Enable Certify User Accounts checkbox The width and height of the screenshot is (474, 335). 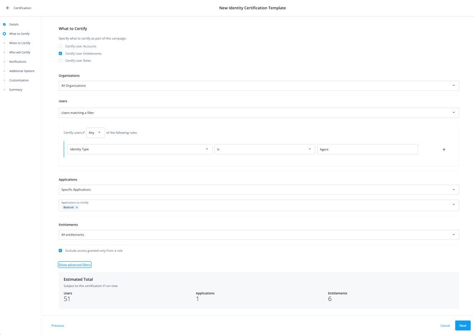click(60, 46)
